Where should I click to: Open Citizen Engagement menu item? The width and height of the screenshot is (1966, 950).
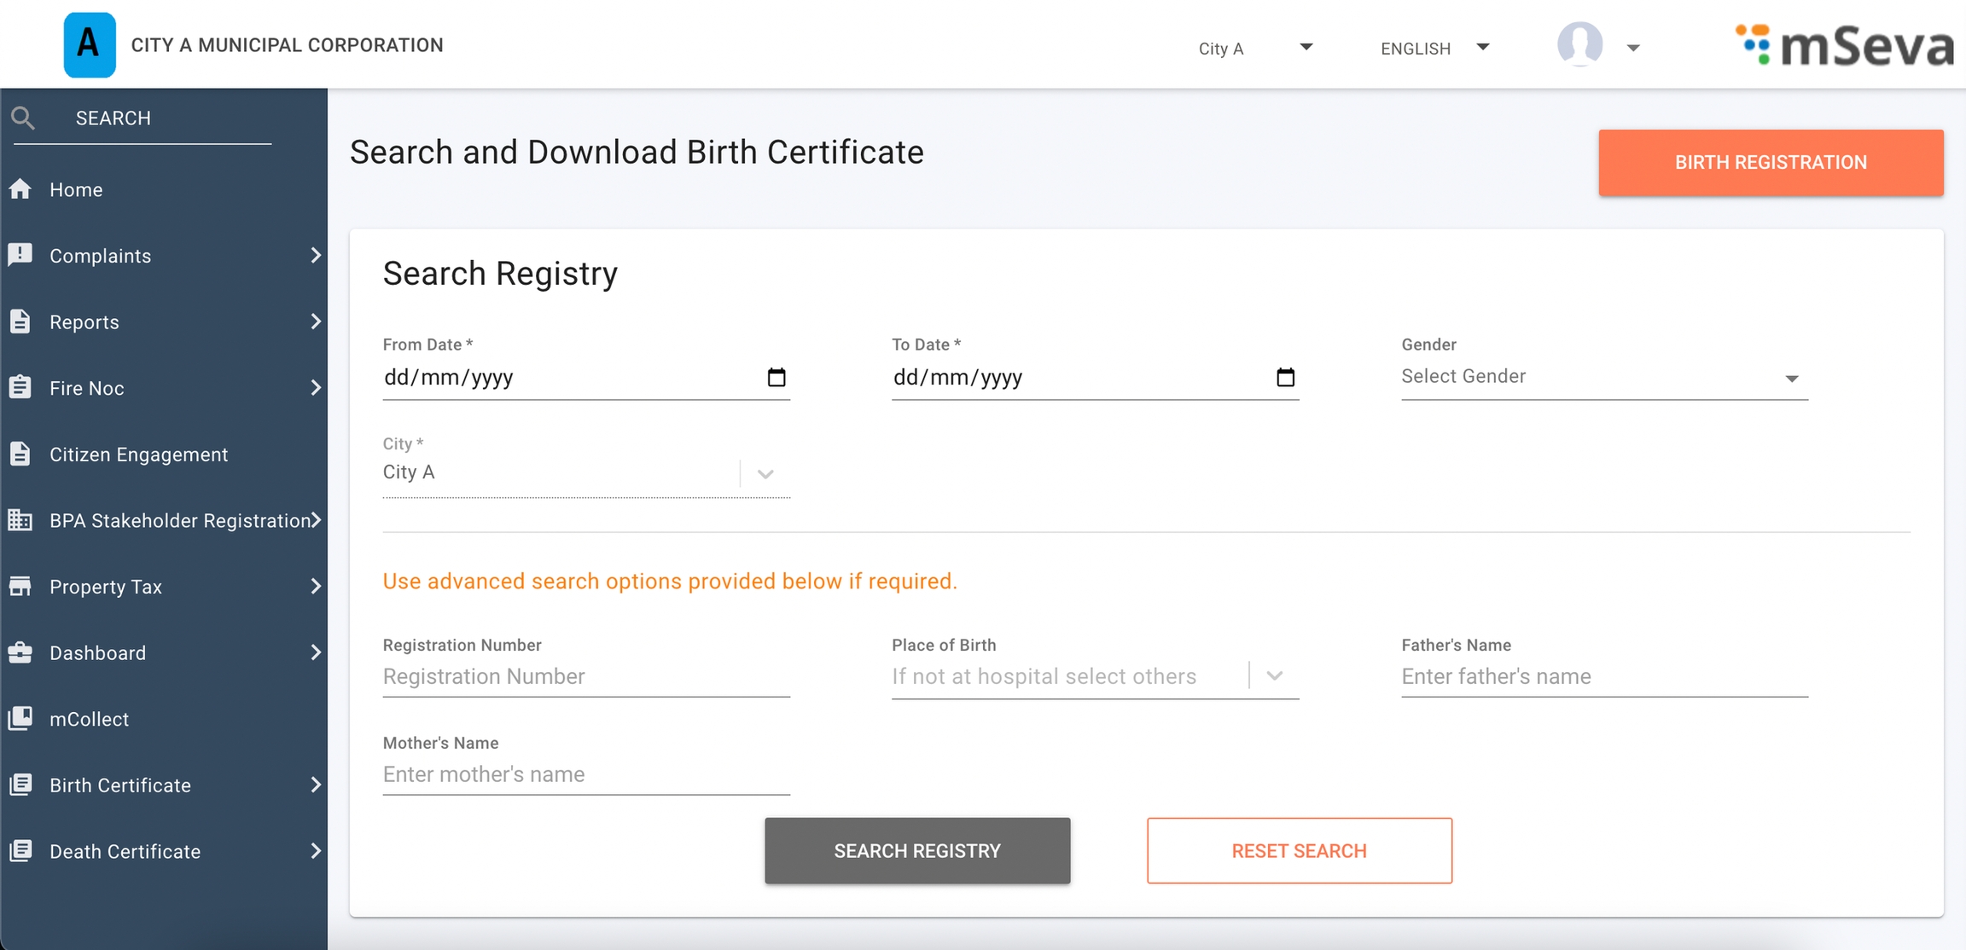pyautogui.click(x=138, y=455)
